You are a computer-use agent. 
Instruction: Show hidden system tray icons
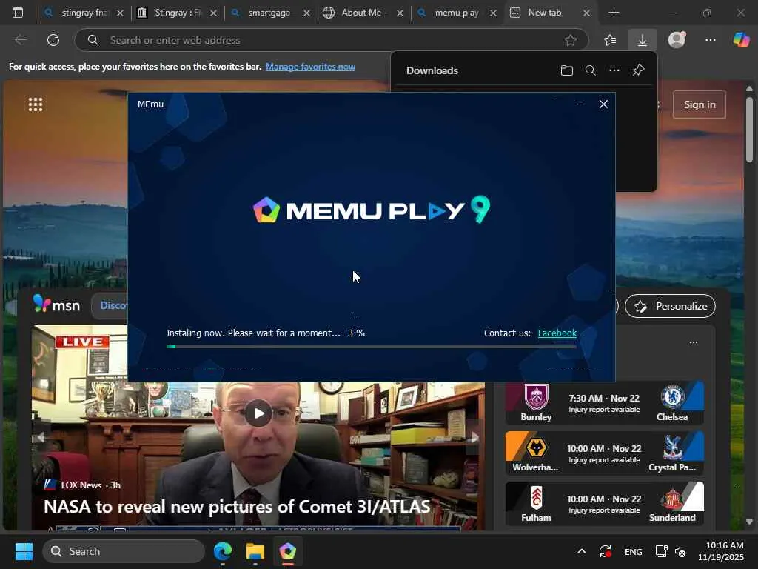[582, 551]
